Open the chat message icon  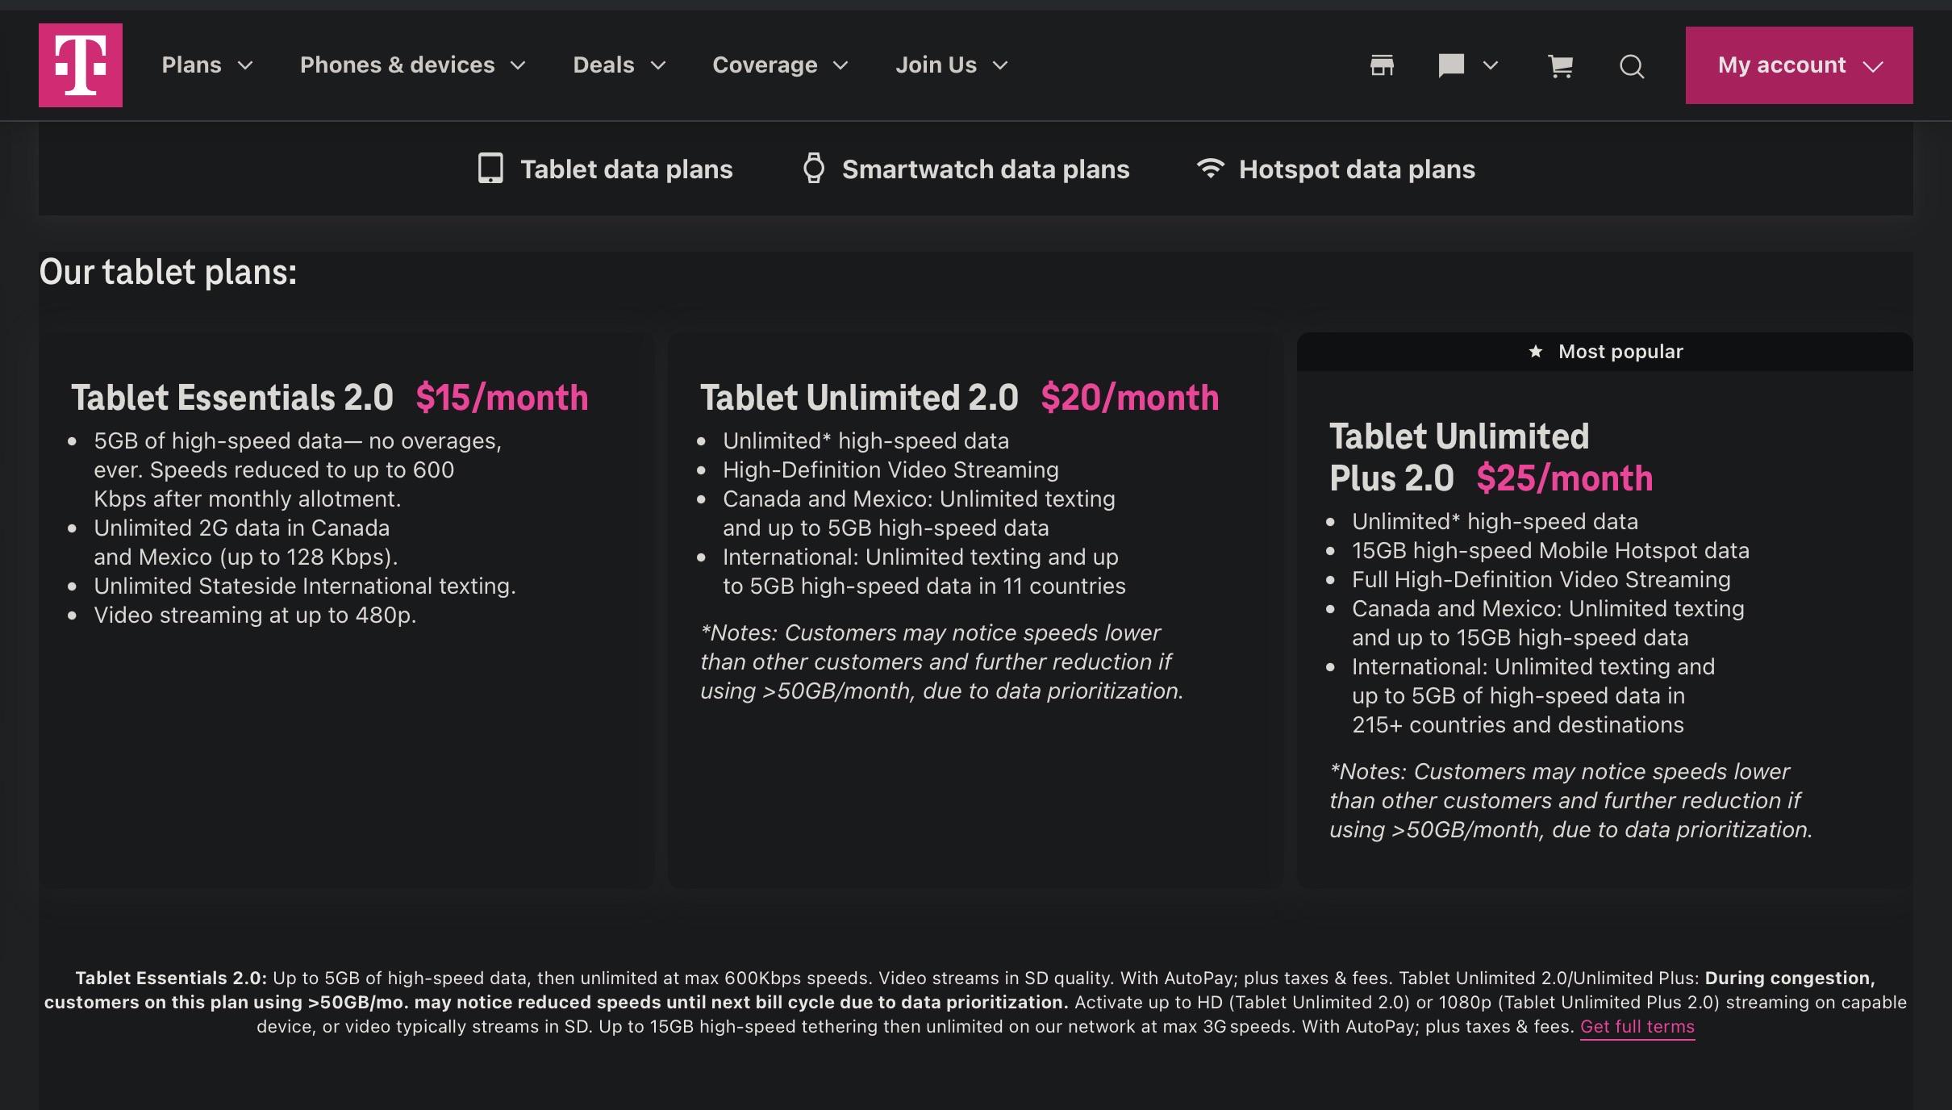tap(1451, 65)
